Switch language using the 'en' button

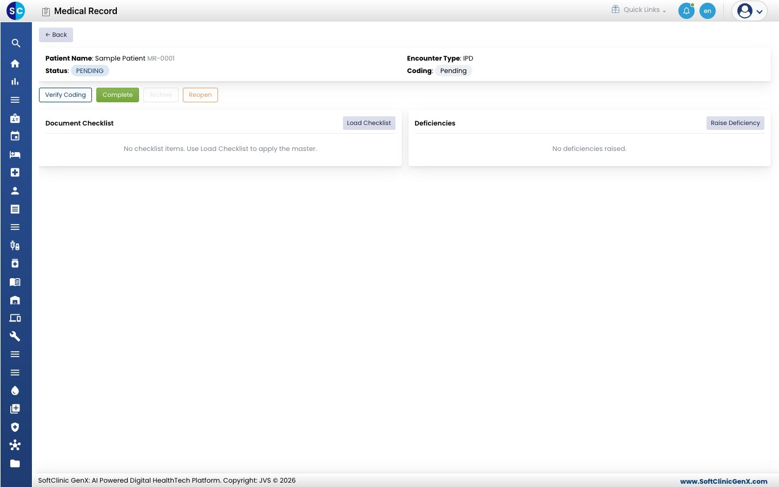708,11
